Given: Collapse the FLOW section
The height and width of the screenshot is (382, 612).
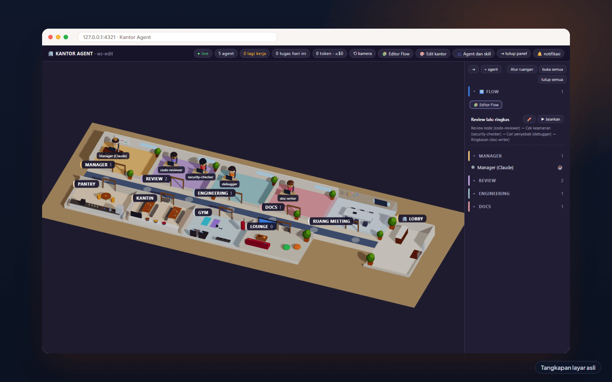Looking at the screenshot, I should [x=516, y=92].
